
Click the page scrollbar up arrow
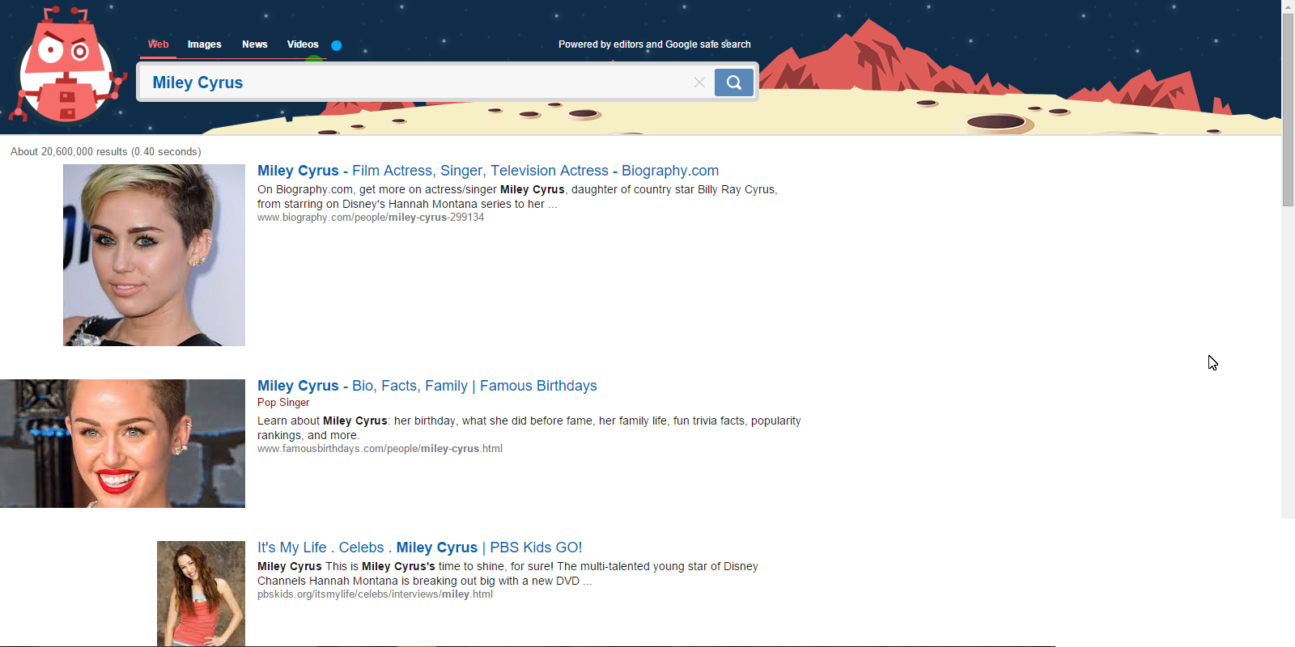(1288, 6)
